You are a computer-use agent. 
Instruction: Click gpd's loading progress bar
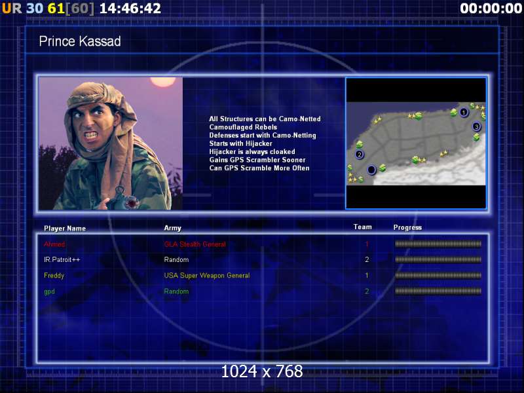(438, 291)
